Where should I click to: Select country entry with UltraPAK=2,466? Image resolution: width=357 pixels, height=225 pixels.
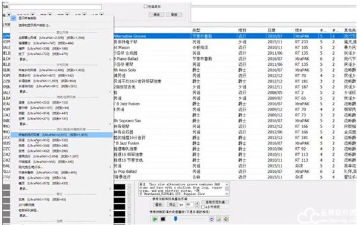tap(62, 70)
